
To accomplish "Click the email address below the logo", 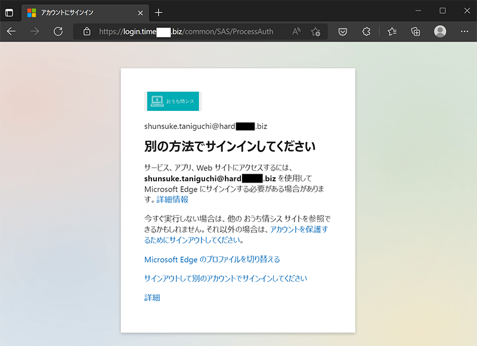I will pyautogui.click(x=206, y=126).
